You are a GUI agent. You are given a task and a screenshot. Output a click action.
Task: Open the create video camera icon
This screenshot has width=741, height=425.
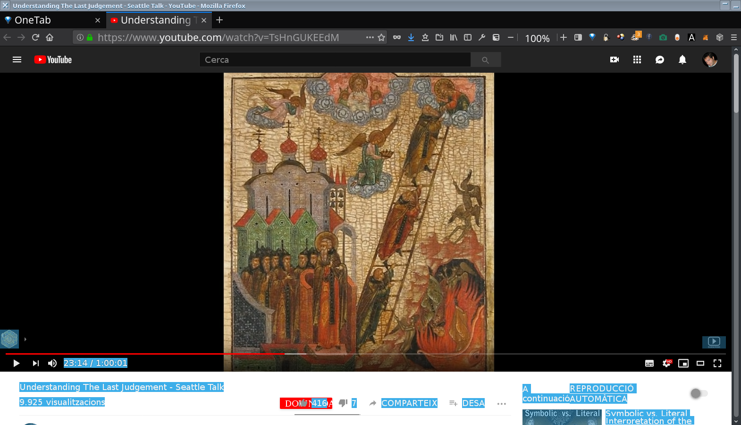pos(615,59)
